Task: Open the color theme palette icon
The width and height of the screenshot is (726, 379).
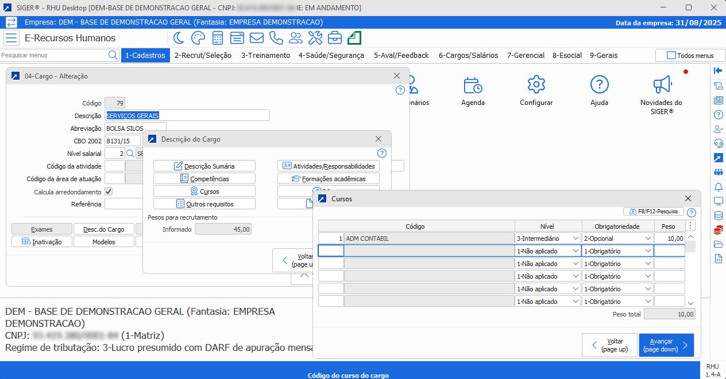Action: coord(198,38)
